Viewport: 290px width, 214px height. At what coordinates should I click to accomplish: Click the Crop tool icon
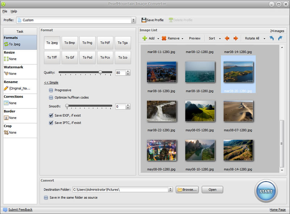[6, 132]
